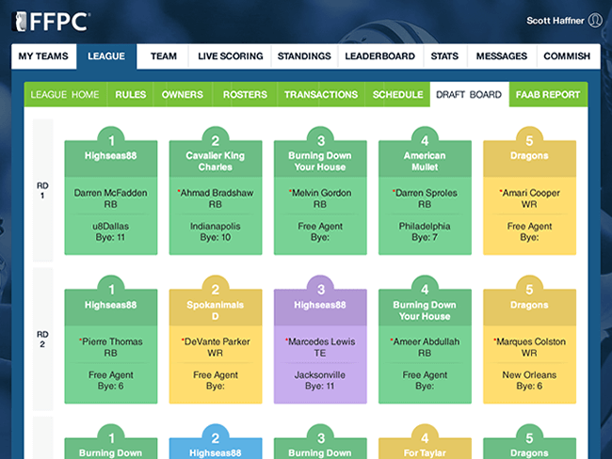Click round 1 pick 1 number badge
The height and width of the screenshot is (459, 612).
pyautogui.click(x=111, y=139)
